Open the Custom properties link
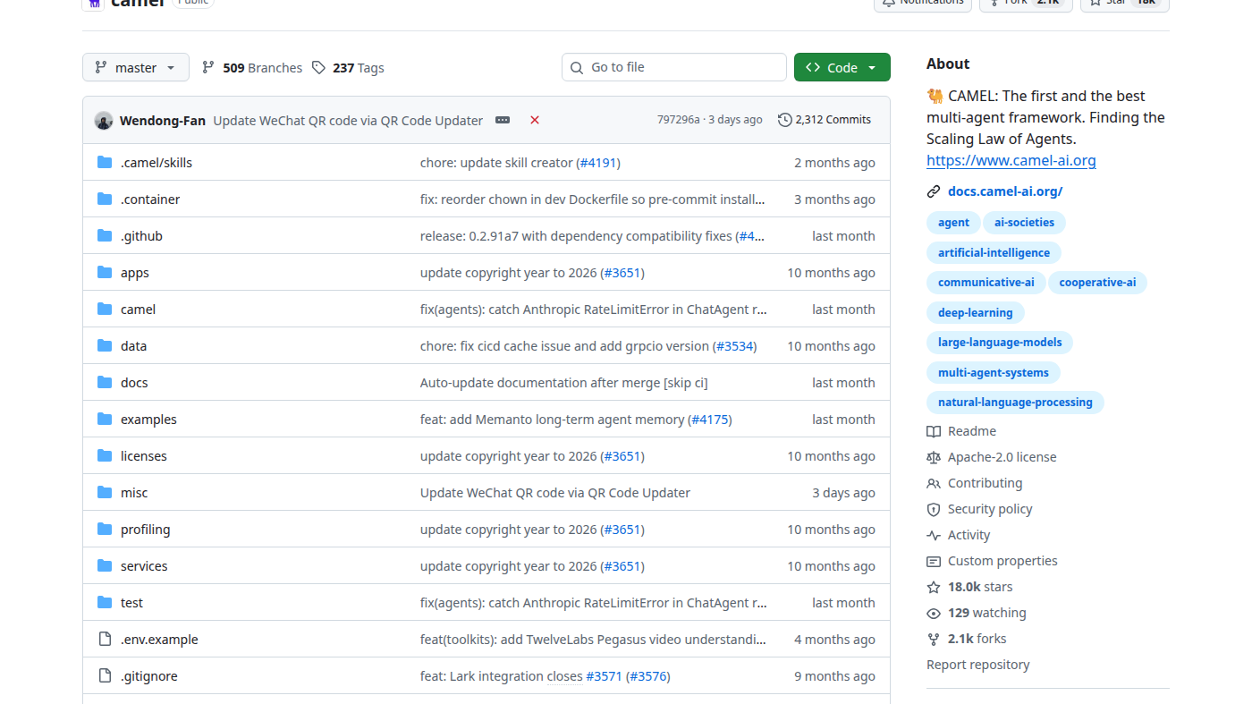 992,561
